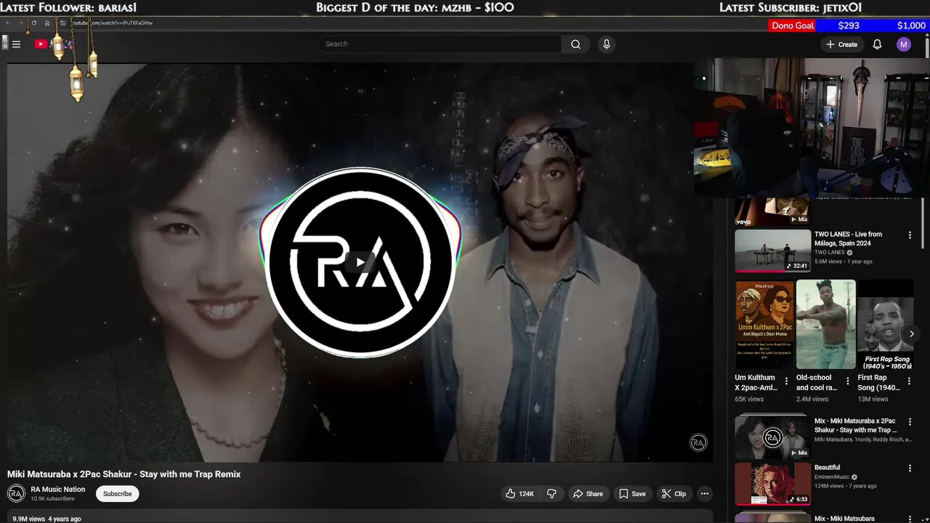Save the video to a playlist

(632, 494)
